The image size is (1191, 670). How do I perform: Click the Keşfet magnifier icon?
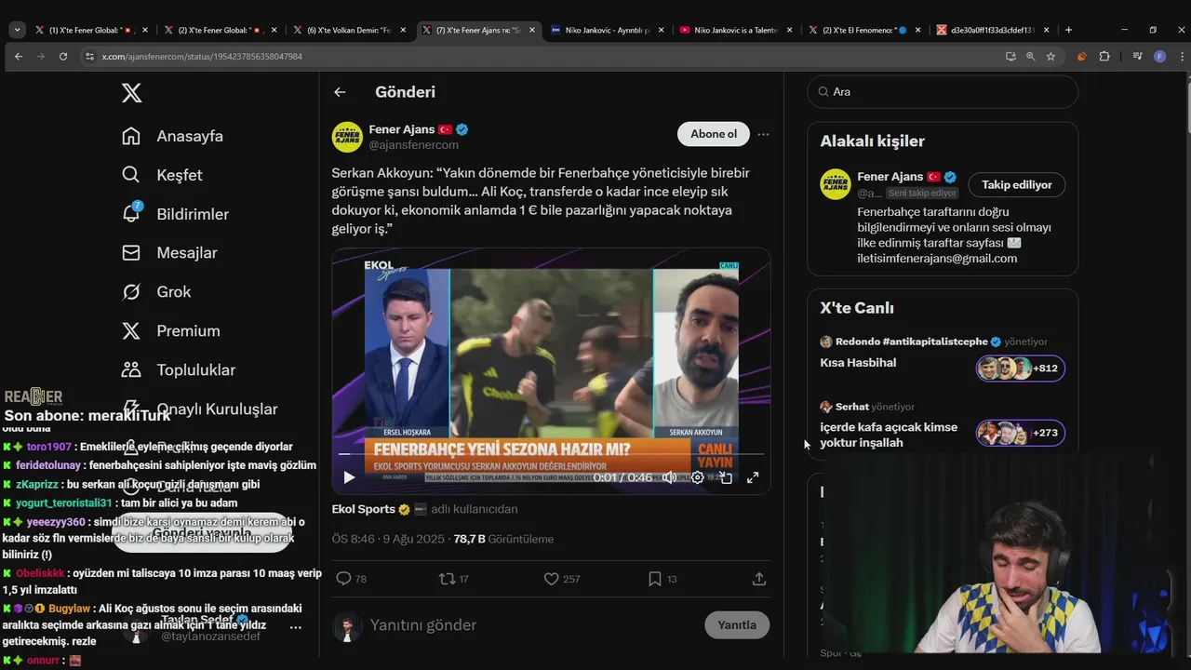pos(131,175)
